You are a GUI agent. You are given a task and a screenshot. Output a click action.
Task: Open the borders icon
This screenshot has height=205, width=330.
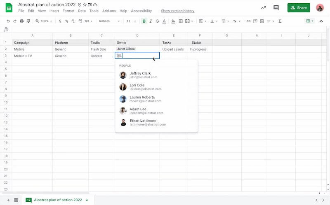coord(181,21)
